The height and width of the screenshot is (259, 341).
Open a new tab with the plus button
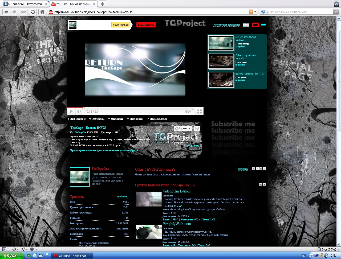[102, 4]
